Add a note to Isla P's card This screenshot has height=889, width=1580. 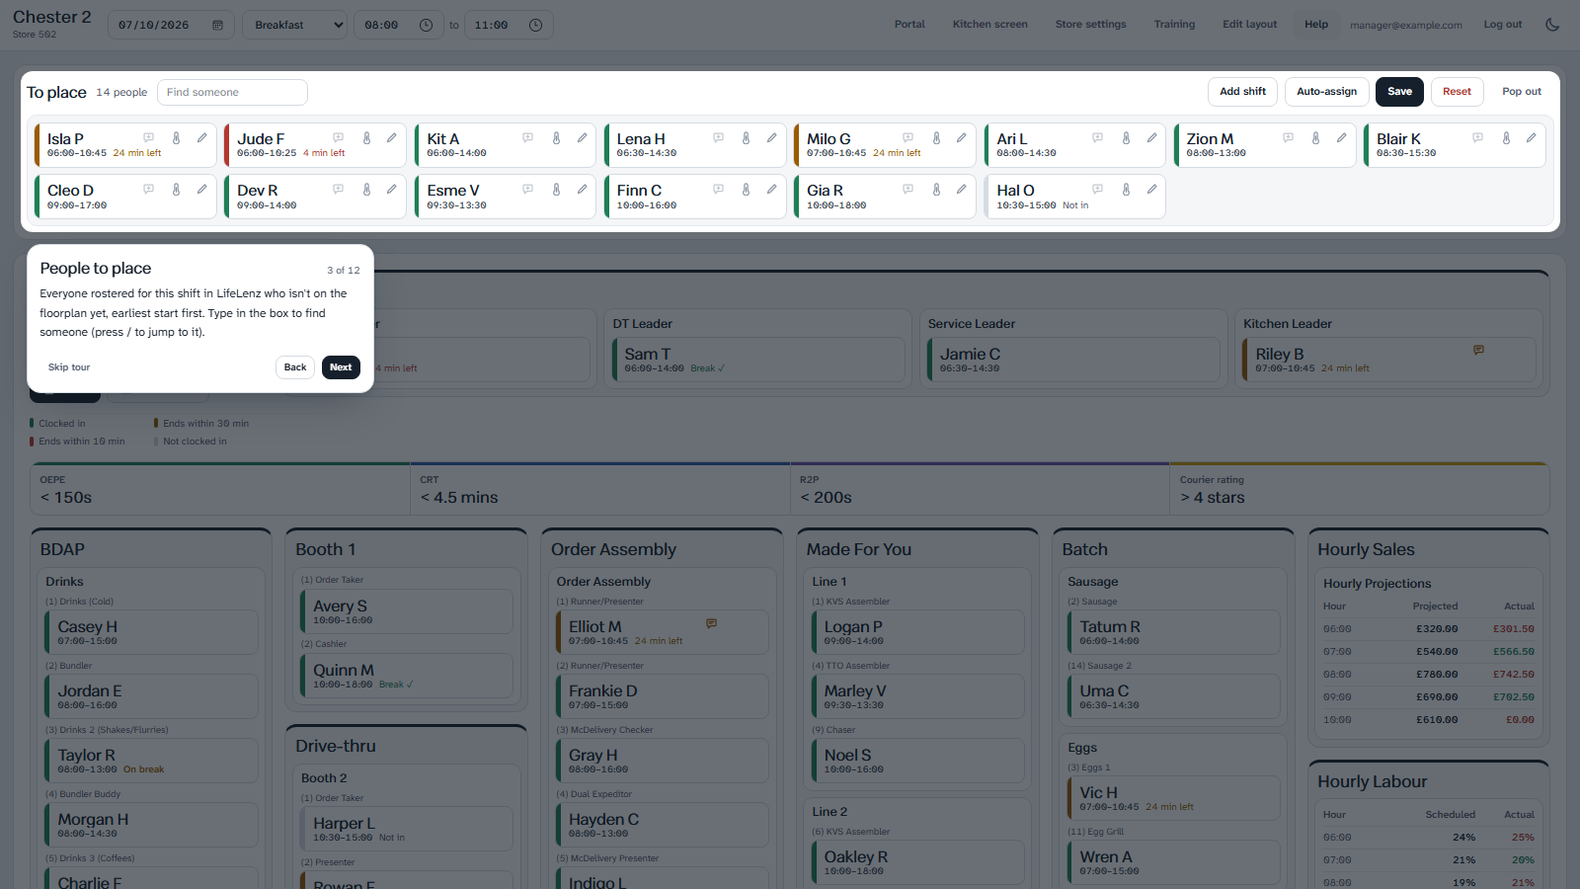point(149,138)
